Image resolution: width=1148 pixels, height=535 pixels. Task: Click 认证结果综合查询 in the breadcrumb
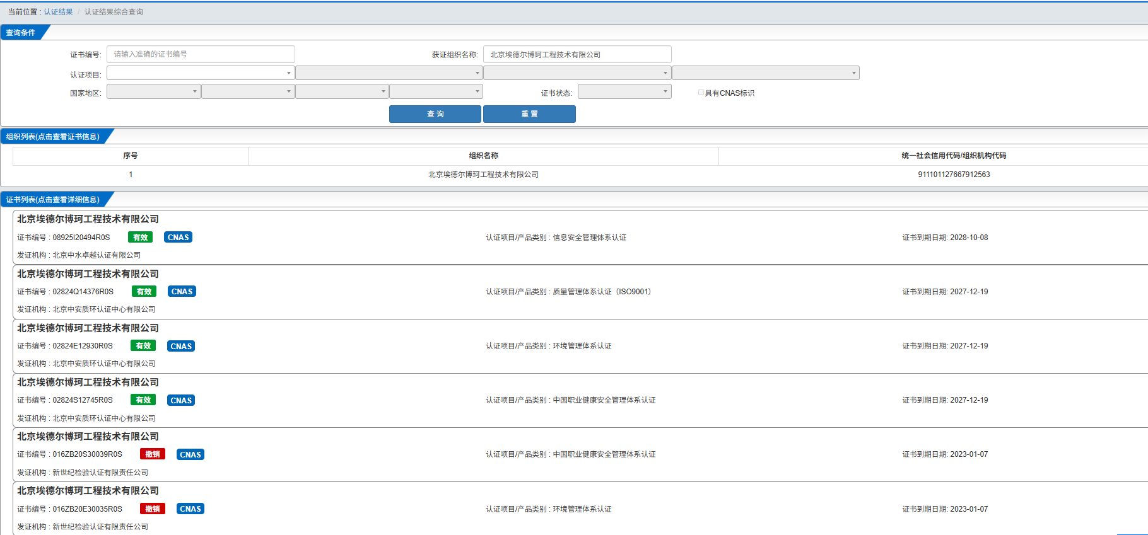click(114, 12)
